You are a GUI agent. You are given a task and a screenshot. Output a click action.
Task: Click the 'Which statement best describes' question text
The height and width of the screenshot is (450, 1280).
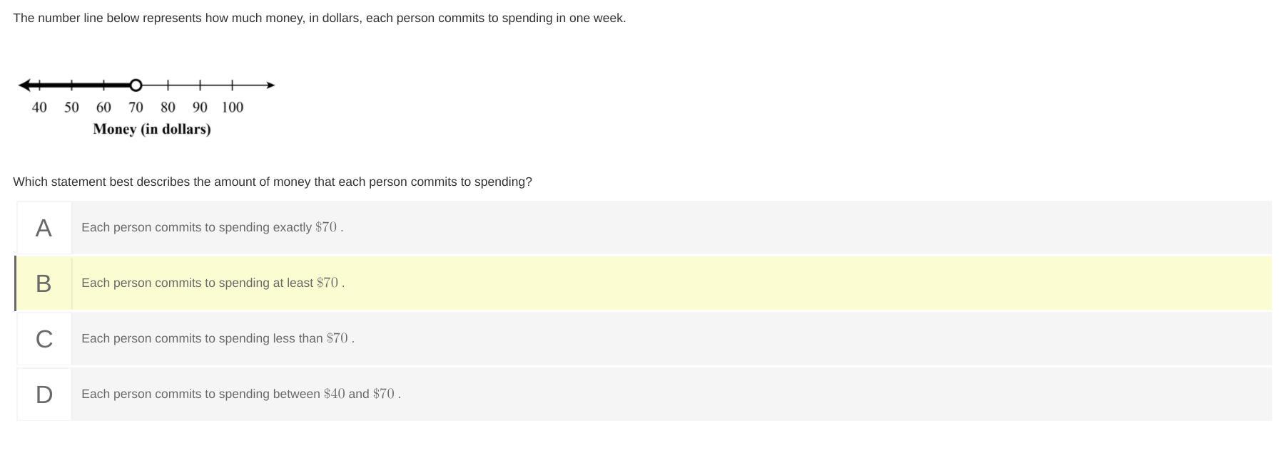coord(272,182)
